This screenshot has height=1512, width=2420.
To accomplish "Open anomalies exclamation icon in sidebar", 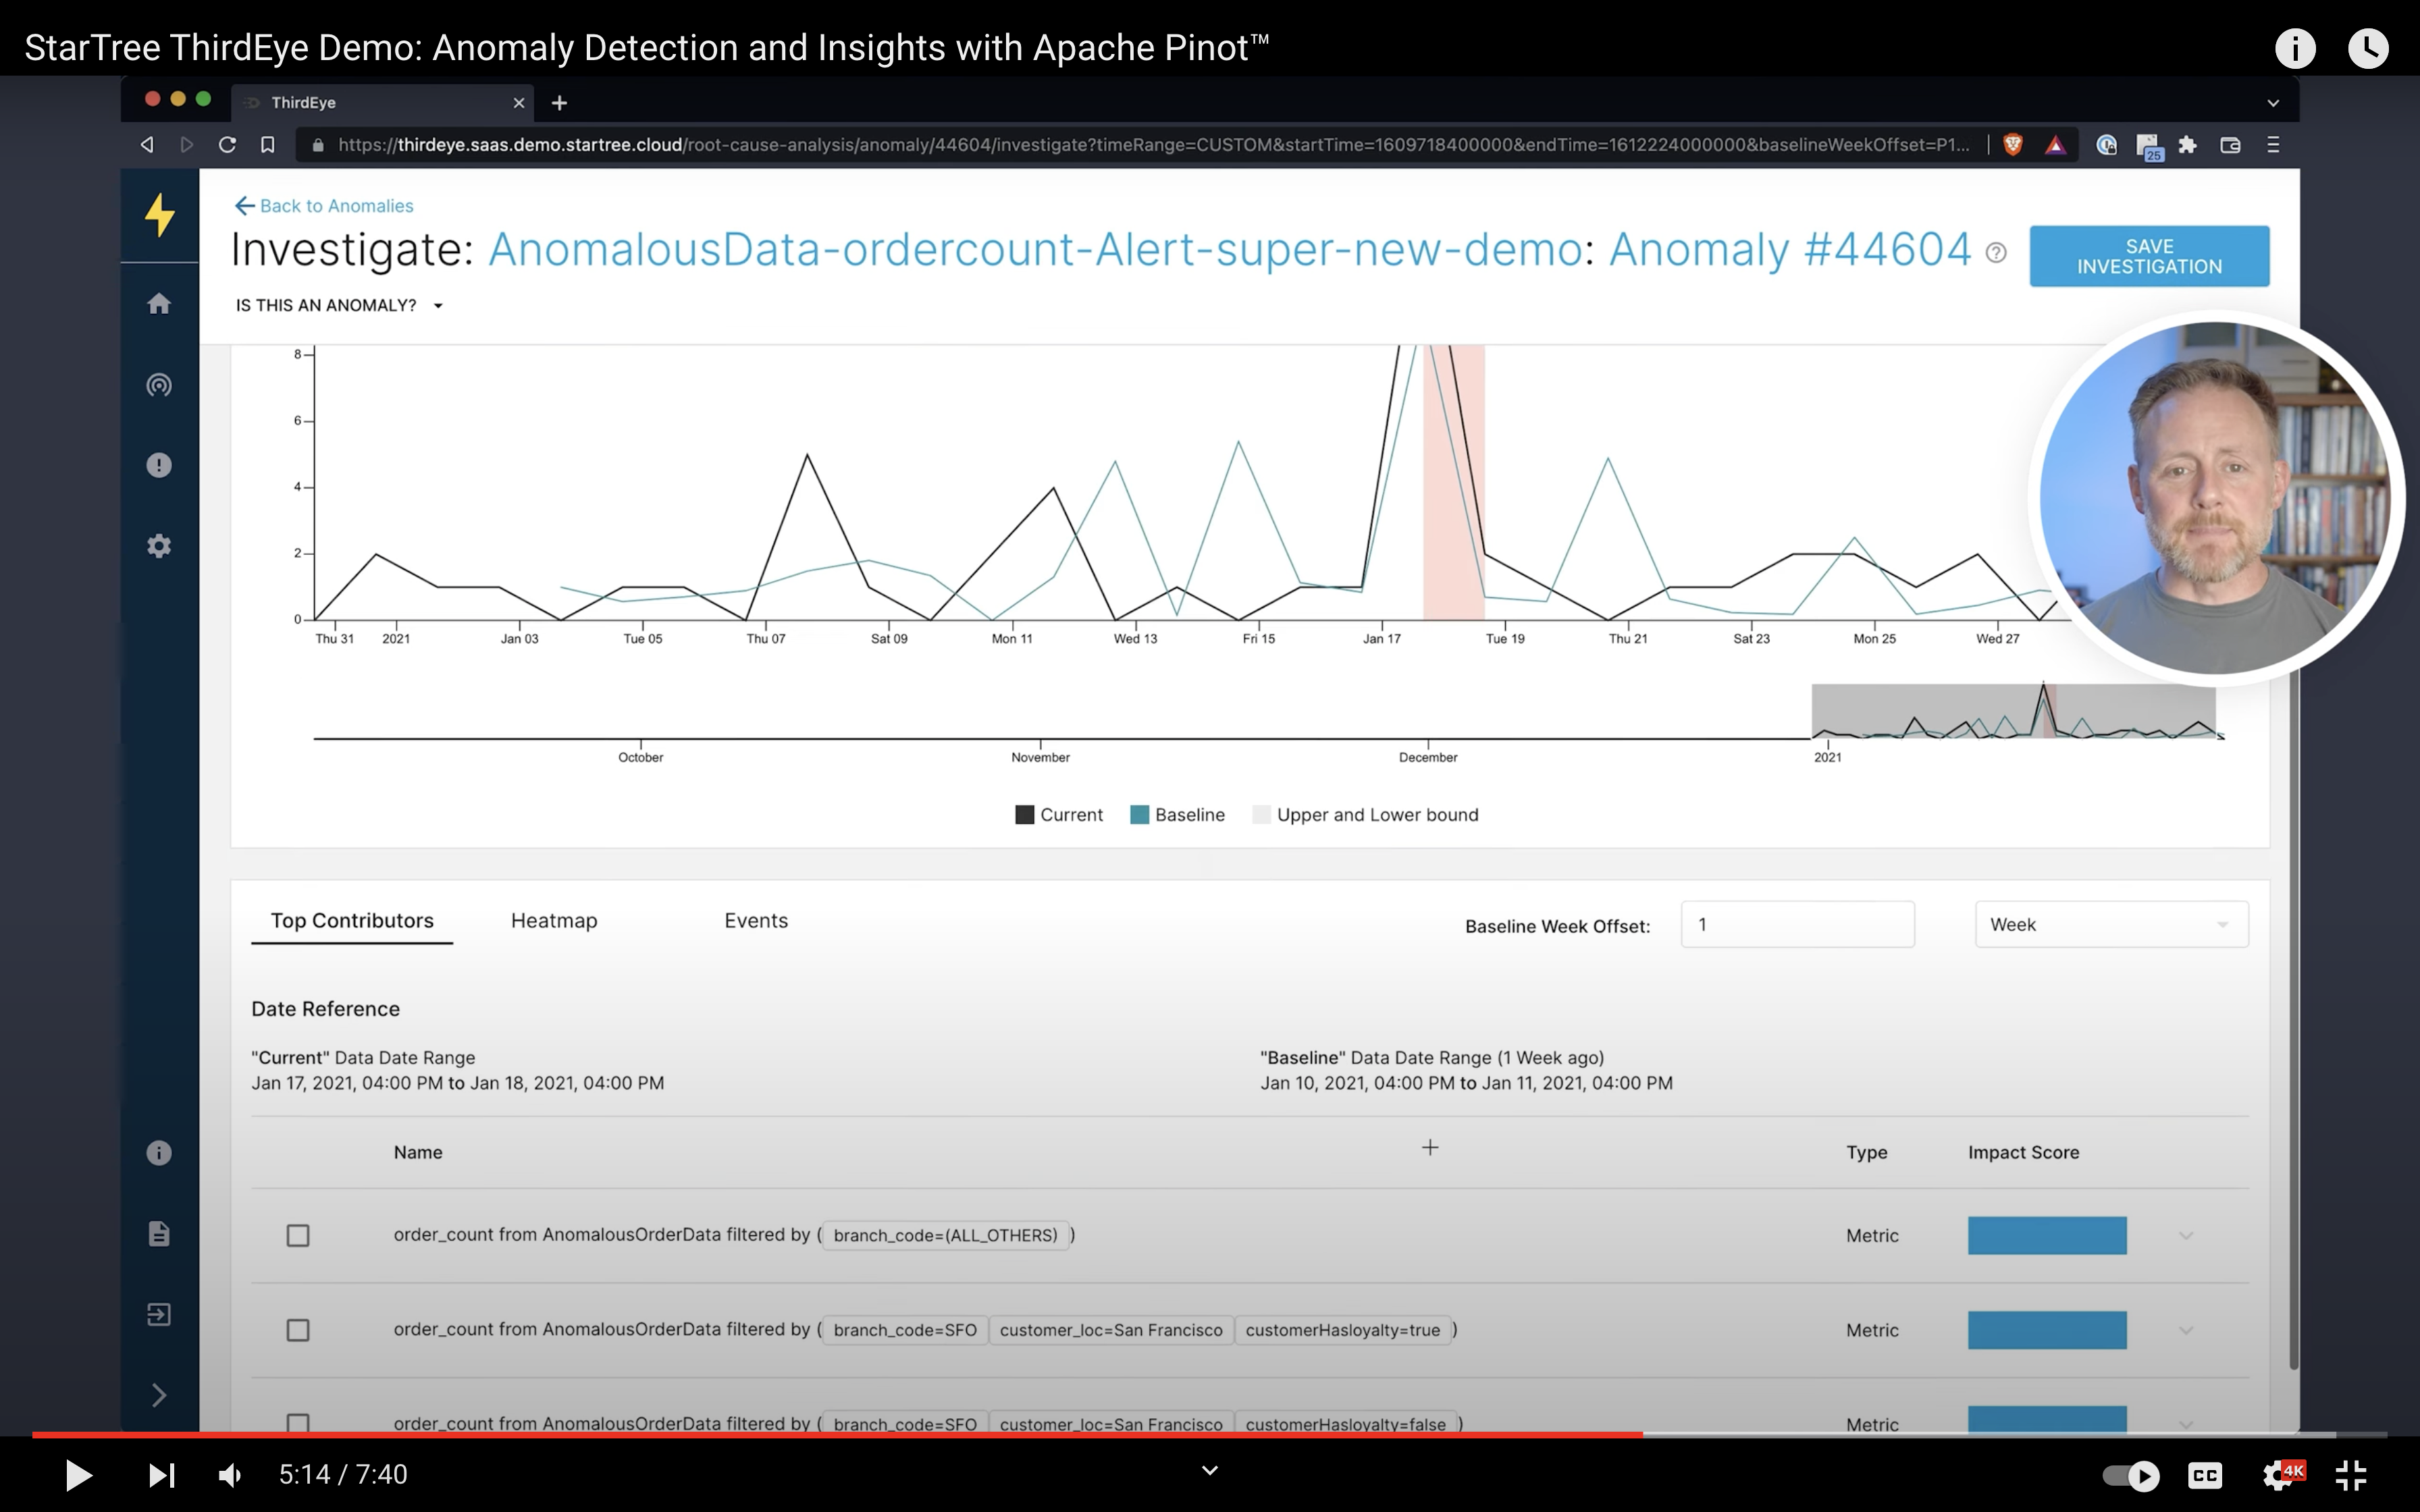I will pyautogui.click(x=159, y=465).
